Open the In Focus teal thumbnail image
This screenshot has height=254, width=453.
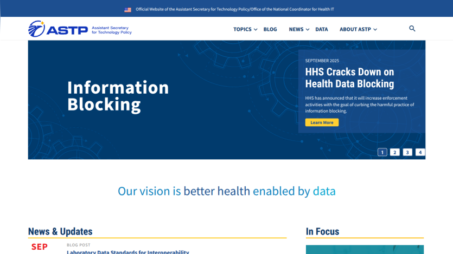coord(365,250)
